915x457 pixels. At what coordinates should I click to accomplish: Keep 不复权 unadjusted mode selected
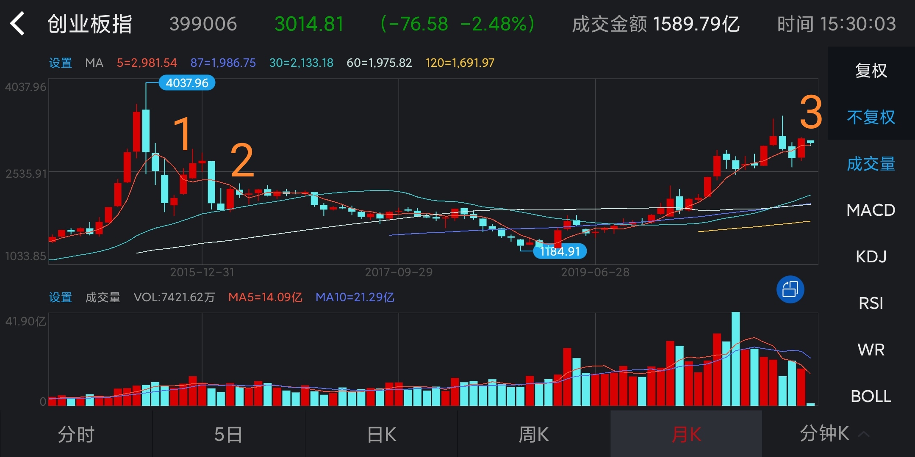871,118
